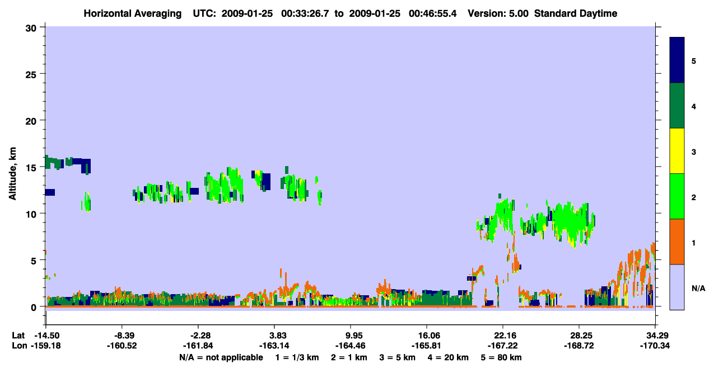Click the 'Lat' row label
This screenshot has height=373, width=728.
(18, 336)
